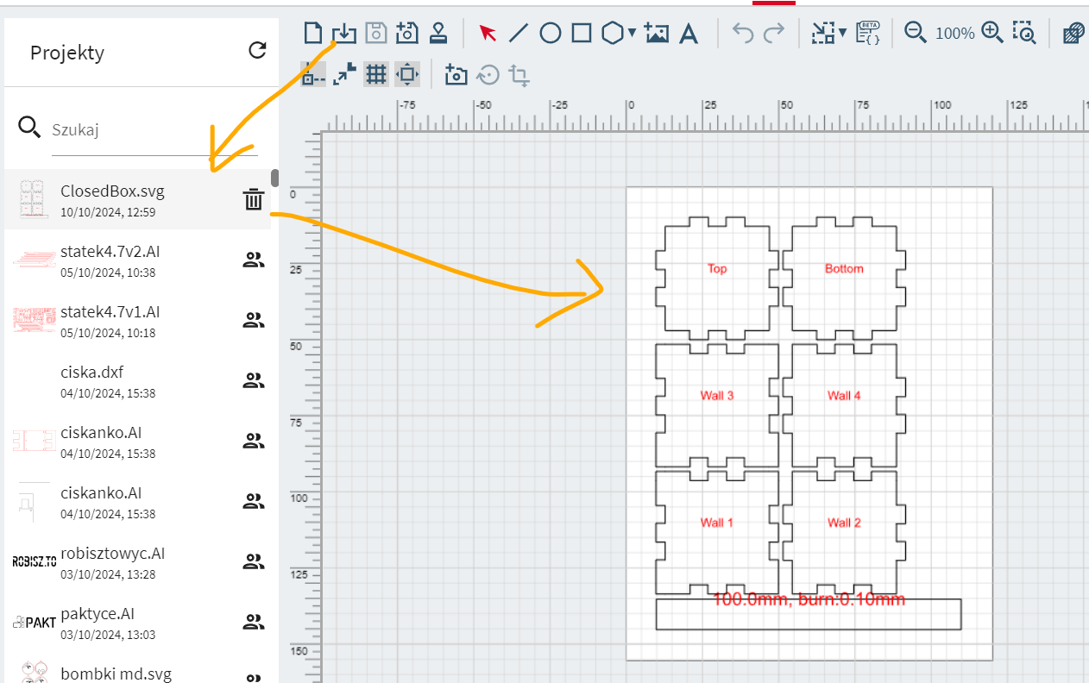Open the statek4.7v1.AI project

click(x=138, y=320)
